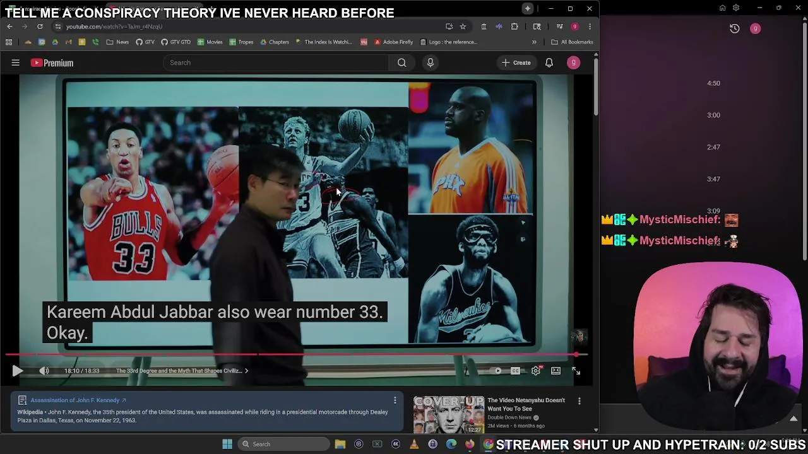Image resolution: width=808 pixels, height=454 pixels.
Task: Open the YouTube account avatar menu
Action: pyautogui.click(x=573, y=62)
